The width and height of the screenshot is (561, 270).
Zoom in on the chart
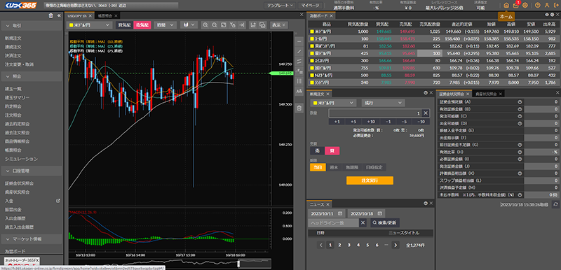[x=205, y=25]
